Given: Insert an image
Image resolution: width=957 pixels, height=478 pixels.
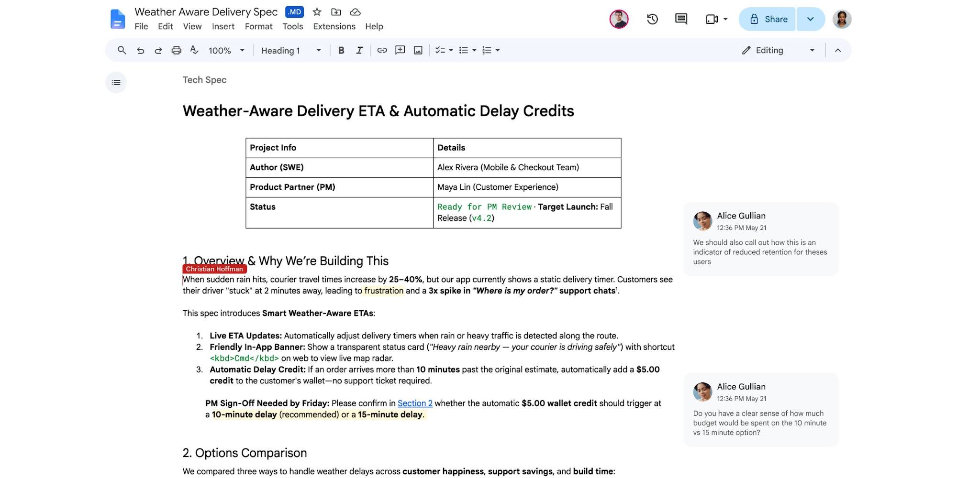Looking at the screenshot, I should tap(418, 50).
